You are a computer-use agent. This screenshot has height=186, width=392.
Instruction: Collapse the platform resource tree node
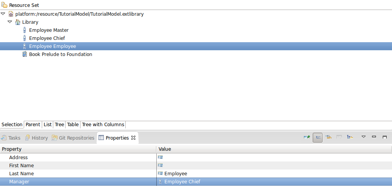[3, 14]
